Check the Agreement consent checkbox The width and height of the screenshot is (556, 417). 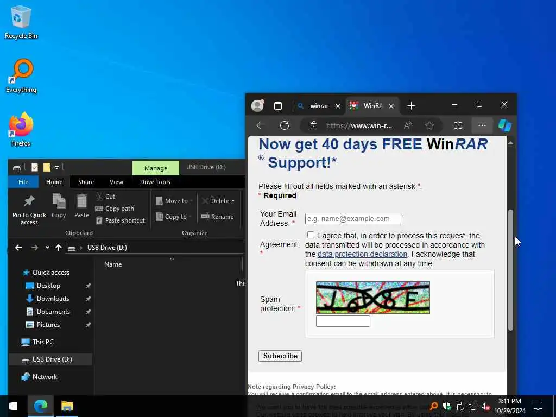pos(311,235)
